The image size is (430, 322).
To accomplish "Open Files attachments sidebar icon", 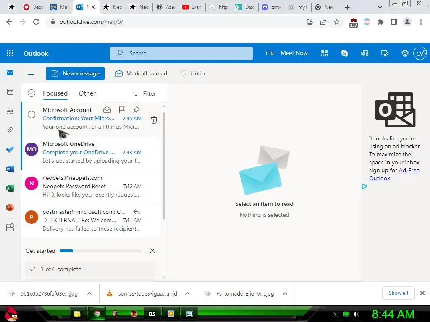I will coord(10,130).
